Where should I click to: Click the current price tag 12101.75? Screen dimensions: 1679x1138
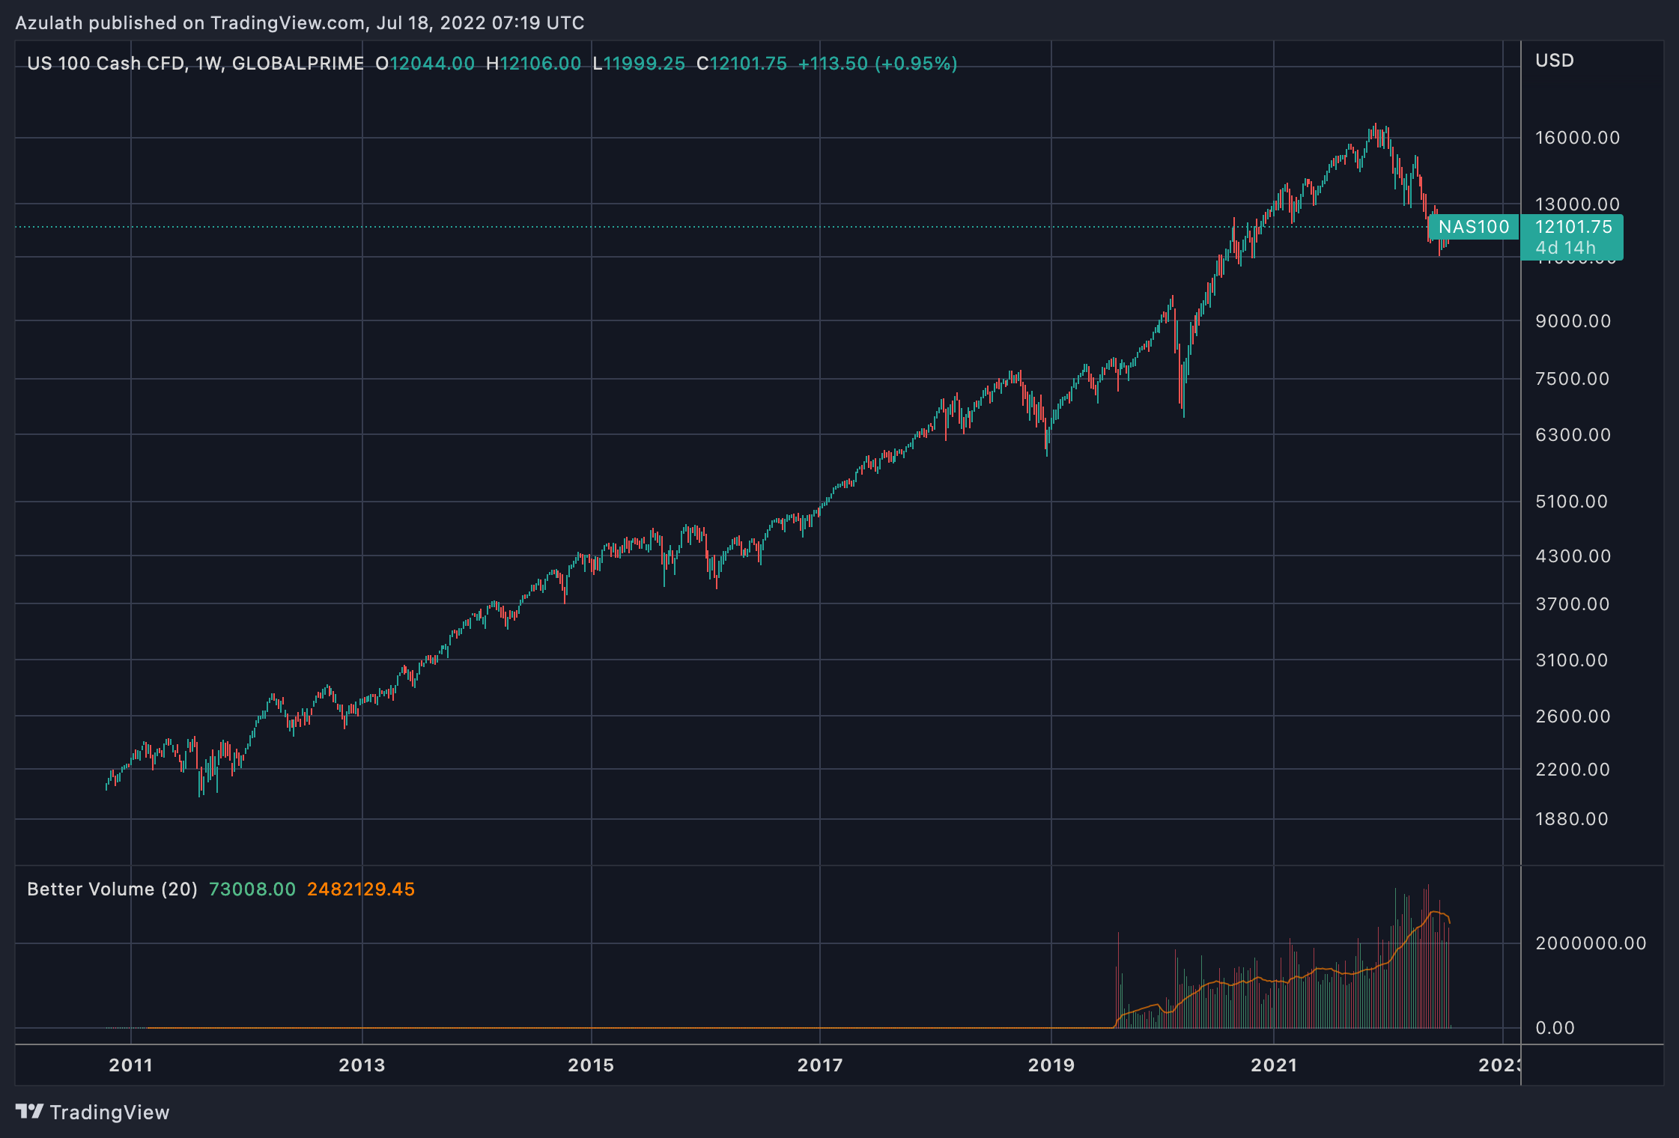[x=1573, y=227]
